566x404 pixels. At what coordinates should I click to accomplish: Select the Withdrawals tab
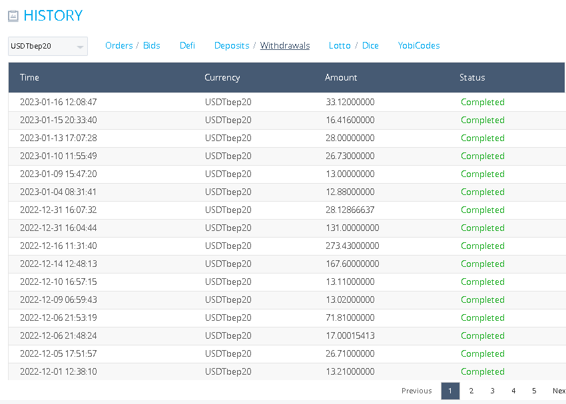(x=285, y=45)
